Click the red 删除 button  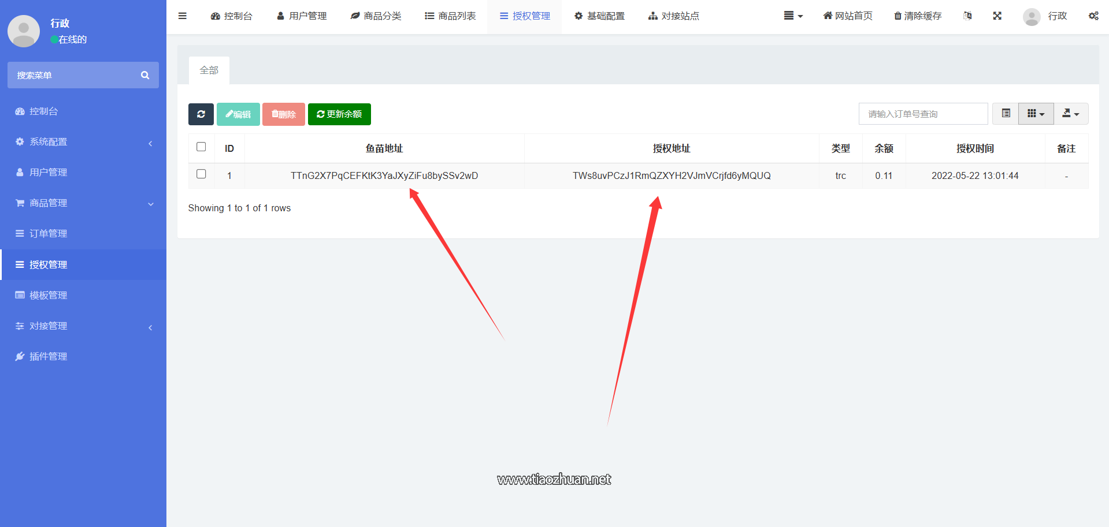tap(283, 114)
